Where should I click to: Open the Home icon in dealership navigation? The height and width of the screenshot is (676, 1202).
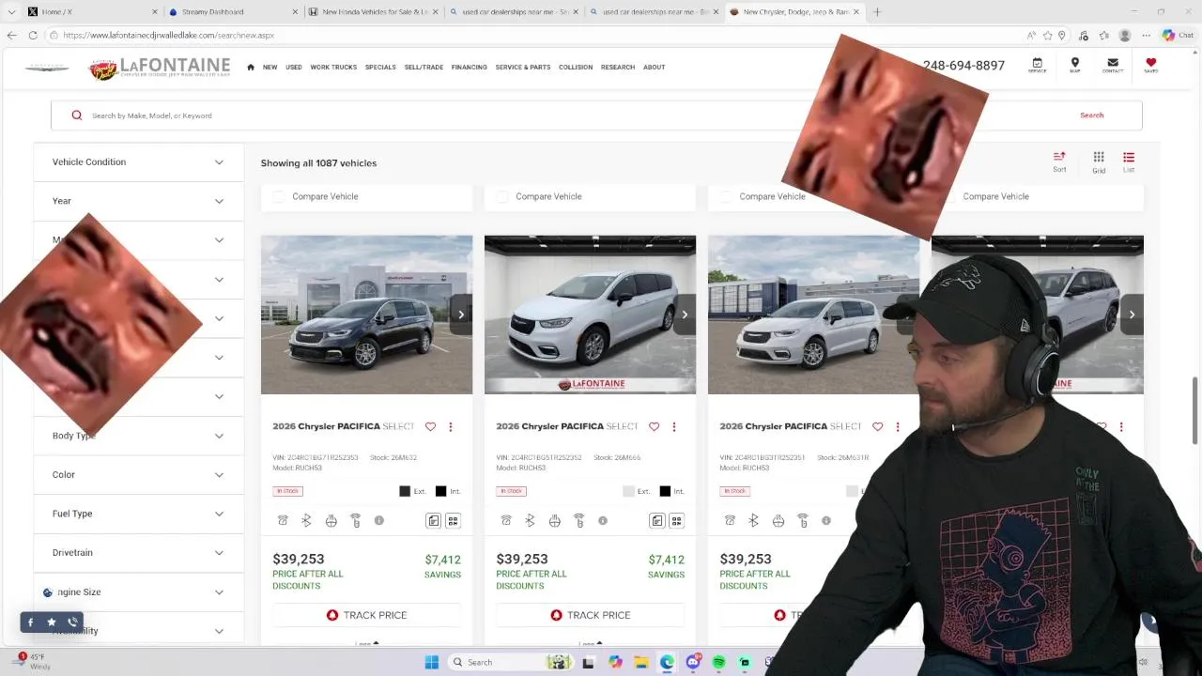tap(251, 67)
